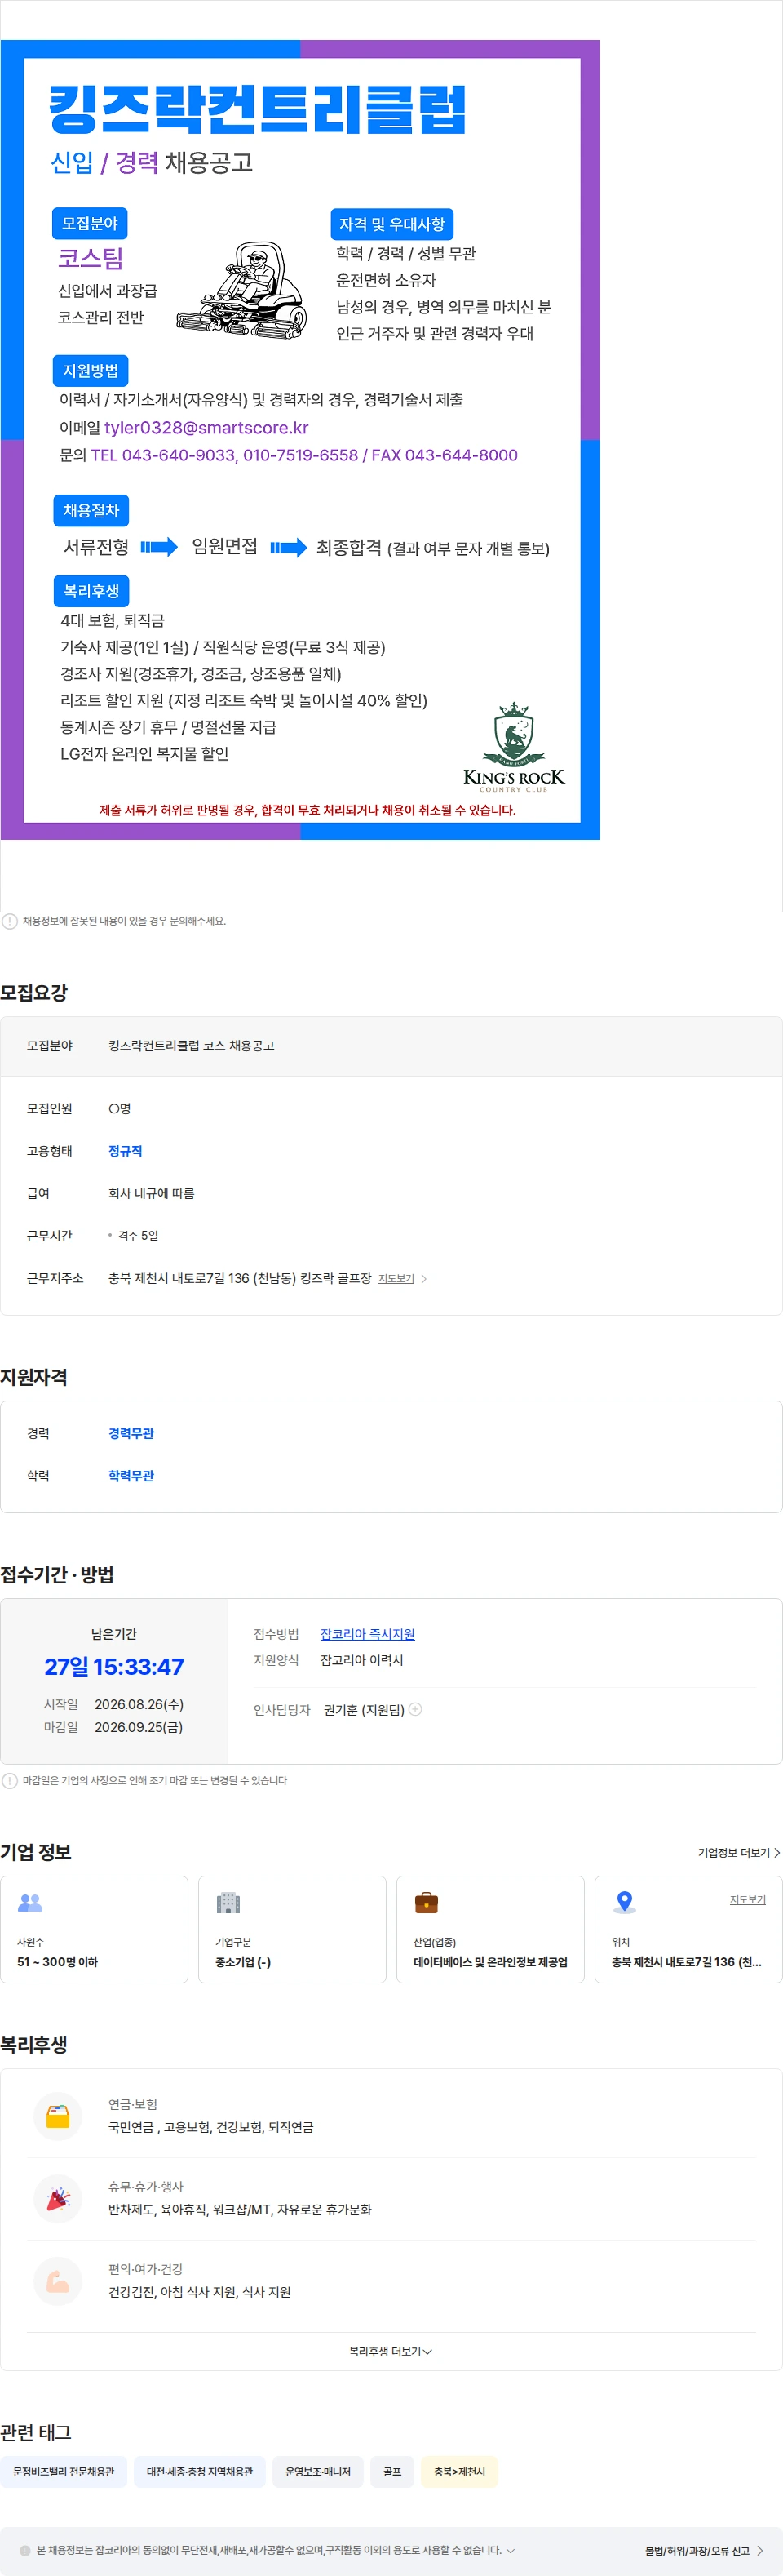783x2576 pixels.
Task: Select the 운영보조·매니저 tag
Action: pyautogui.click(x=317, y=2471)
